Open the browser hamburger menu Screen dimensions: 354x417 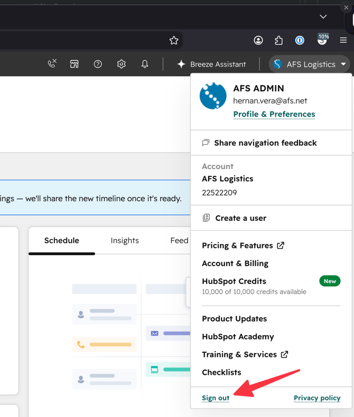(343, 40)
